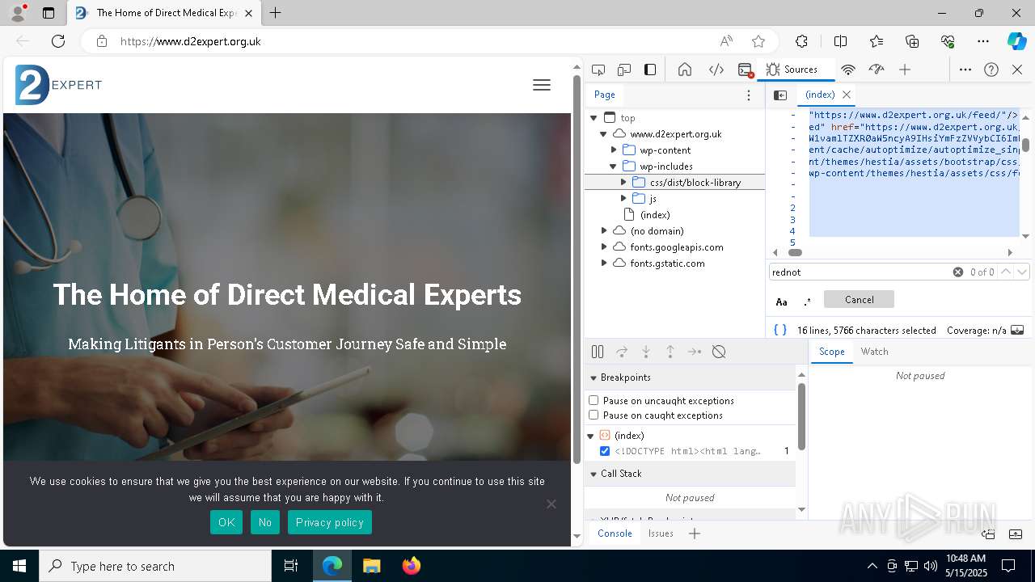Expand the wp-content folder

pos(614,150)
